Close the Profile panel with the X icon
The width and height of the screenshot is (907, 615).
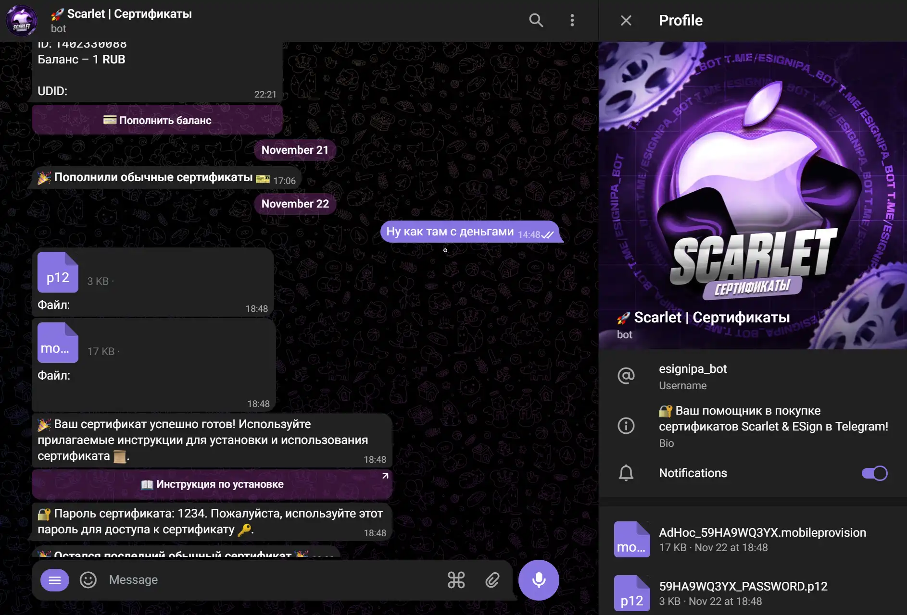coord(626,20)
